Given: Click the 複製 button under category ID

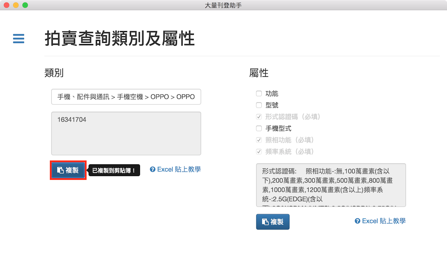Looking at the screenshot, I should pyautogui.click(x=68, y=170).
